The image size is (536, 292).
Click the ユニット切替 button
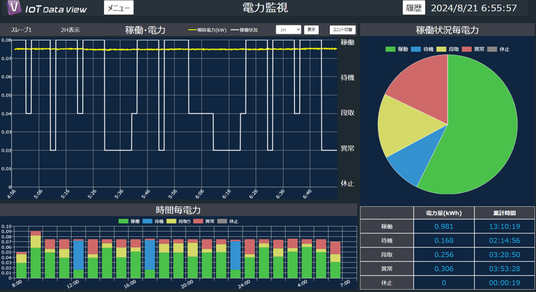(342, 30)
